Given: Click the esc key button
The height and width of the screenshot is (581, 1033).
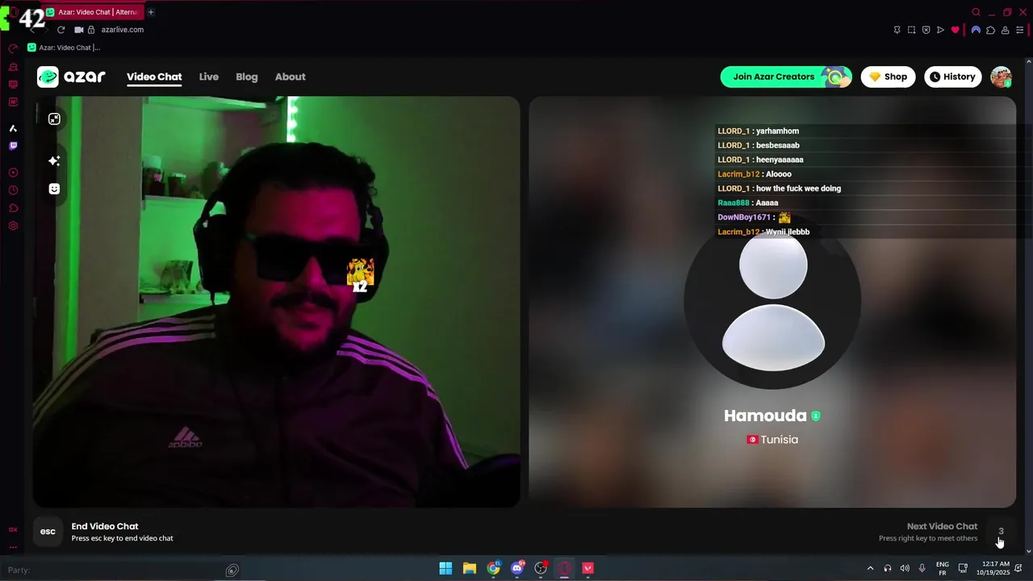Looking at the screenshot, I should point(48,532).
